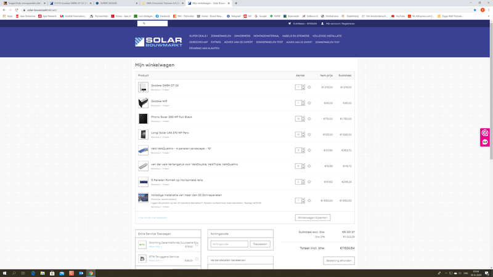Open OMVORMERS menu
This screenshot has height=277, width=493.
click(x=242, y=36)
